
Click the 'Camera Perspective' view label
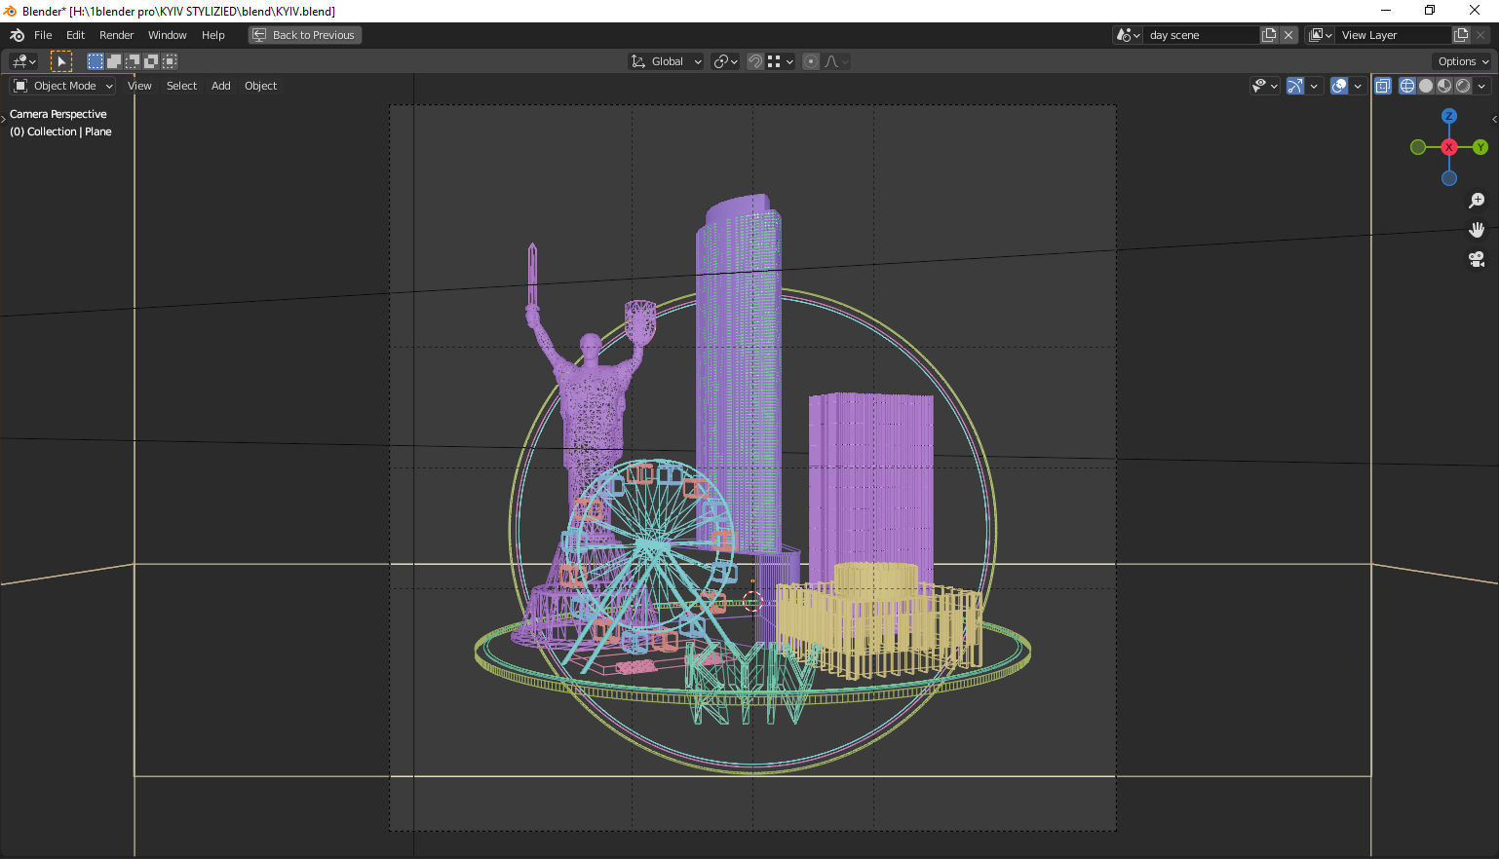coord(58,114)
